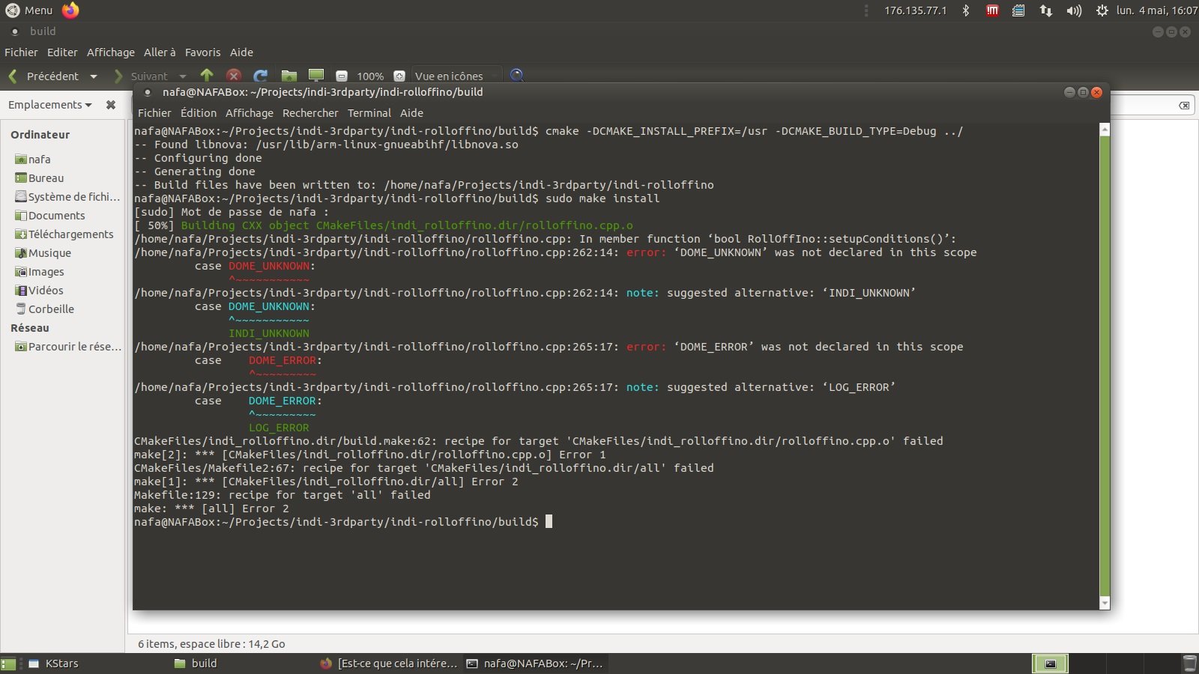The image size is (1199, 674).
Task: Click the Suivant forward button
Action: [141, 76]
